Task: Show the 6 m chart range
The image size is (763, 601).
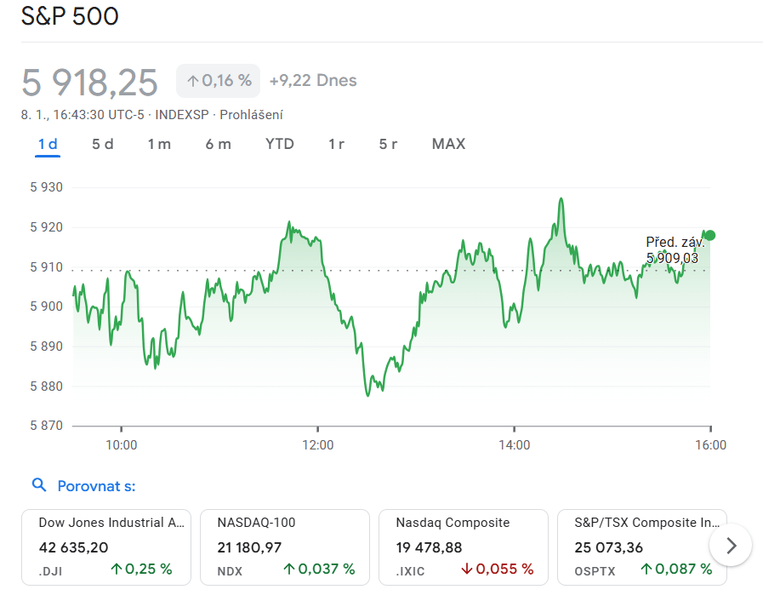Action: pyautogui.click(x=218, y=144)
